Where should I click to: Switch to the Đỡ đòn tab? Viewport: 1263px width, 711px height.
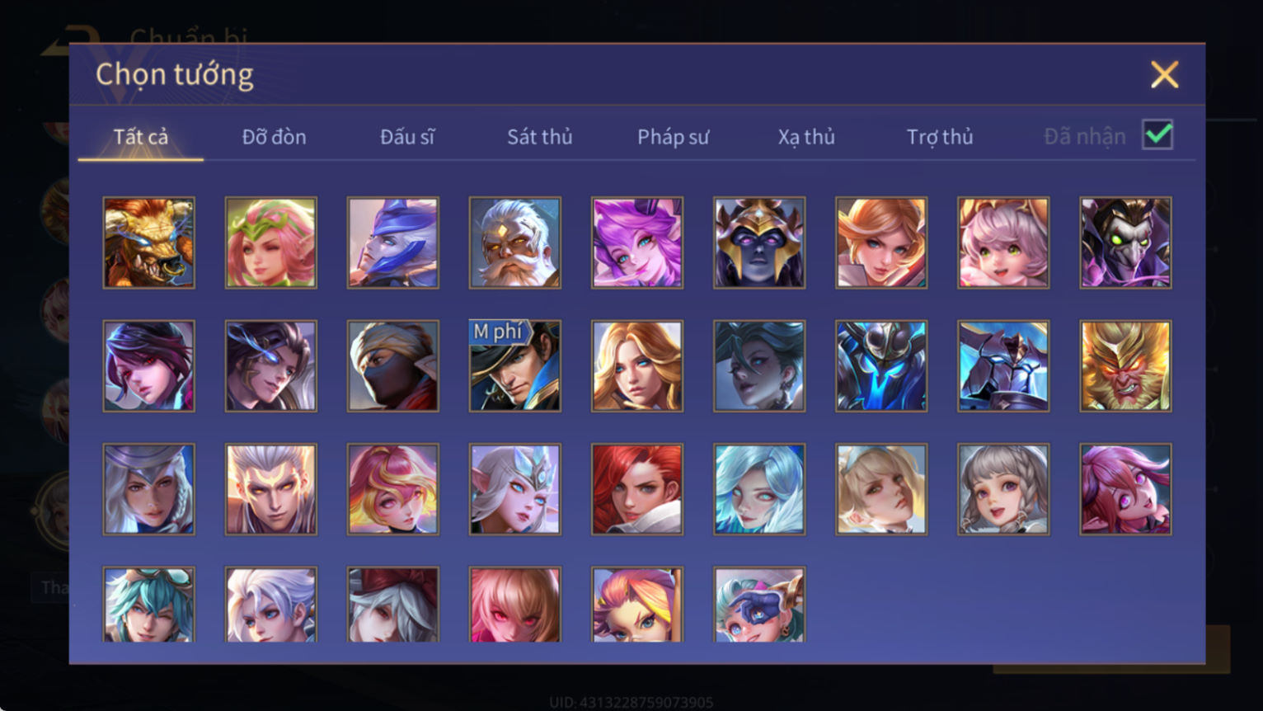[274, 137]
